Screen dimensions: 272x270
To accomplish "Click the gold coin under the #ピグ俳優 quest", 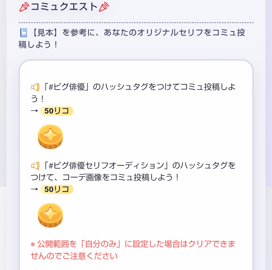I will (x=50, y=137).
